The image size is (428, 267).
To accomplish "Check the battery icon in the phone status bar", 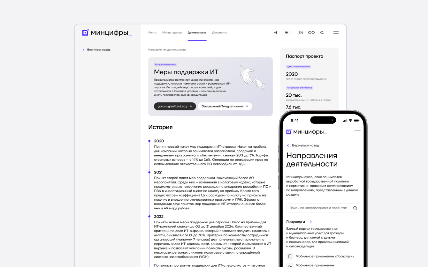I will pyautogui.click(x=357, y=120).
